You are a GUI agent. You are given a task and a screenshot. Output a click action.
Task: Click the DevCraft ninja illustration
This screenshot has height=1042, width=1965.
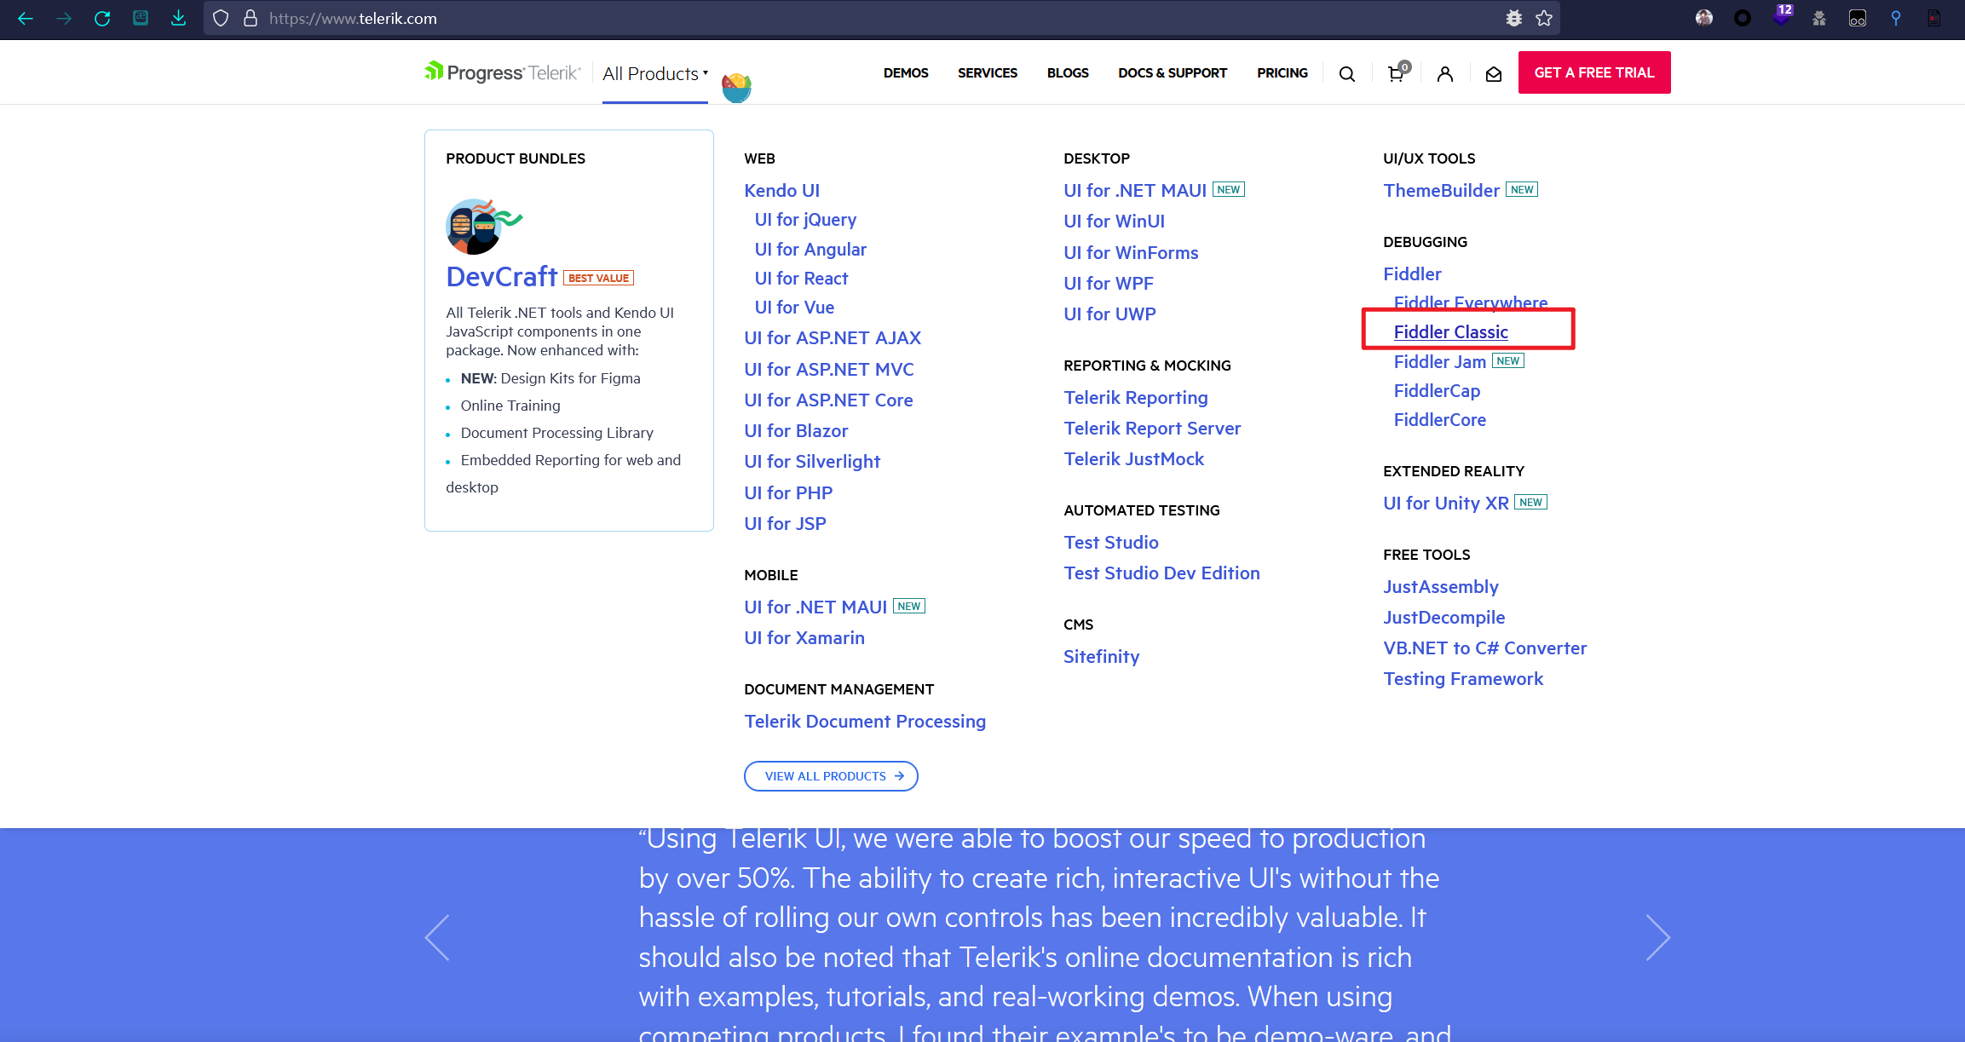[484, 227]
